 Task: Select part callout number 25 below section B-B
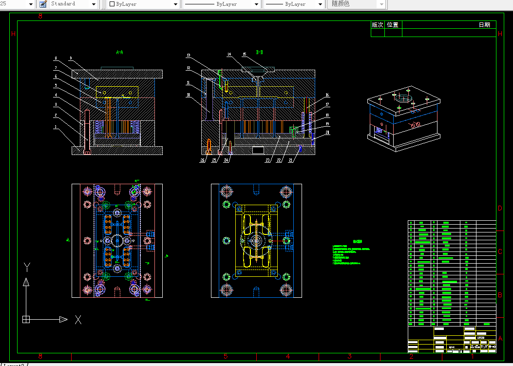click(214, 160)
